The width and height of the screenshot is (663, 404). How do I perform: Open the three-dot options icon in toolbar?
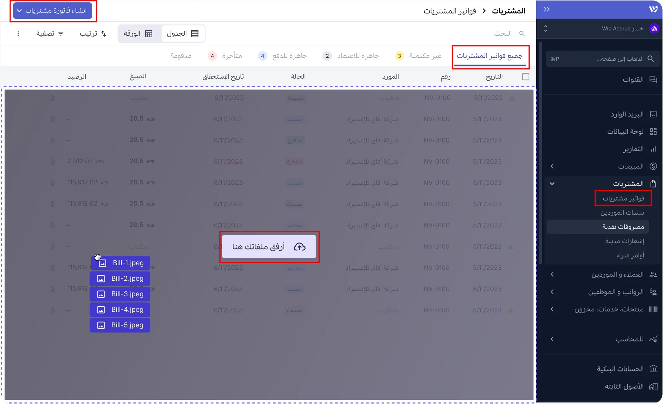[18, 33]
